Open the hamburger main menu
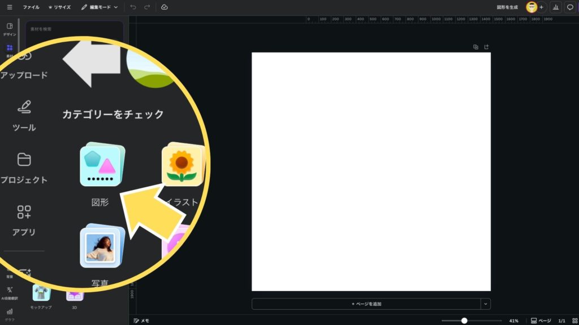This screenshot has width=579, height=325. click(10, 7)
